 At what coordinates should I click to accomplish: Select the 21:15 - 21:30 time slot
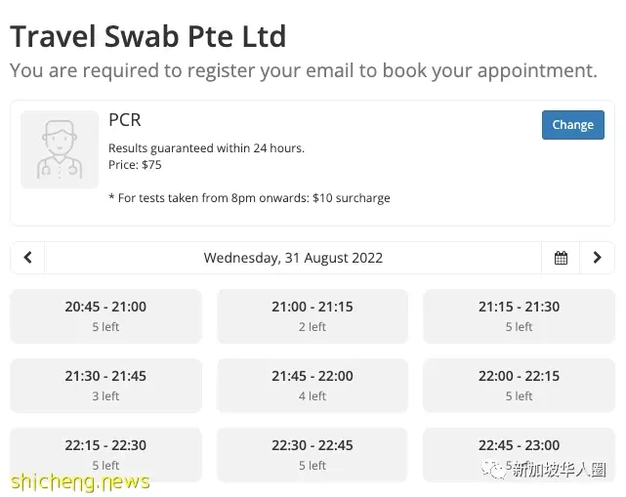[x=519, y=316]
